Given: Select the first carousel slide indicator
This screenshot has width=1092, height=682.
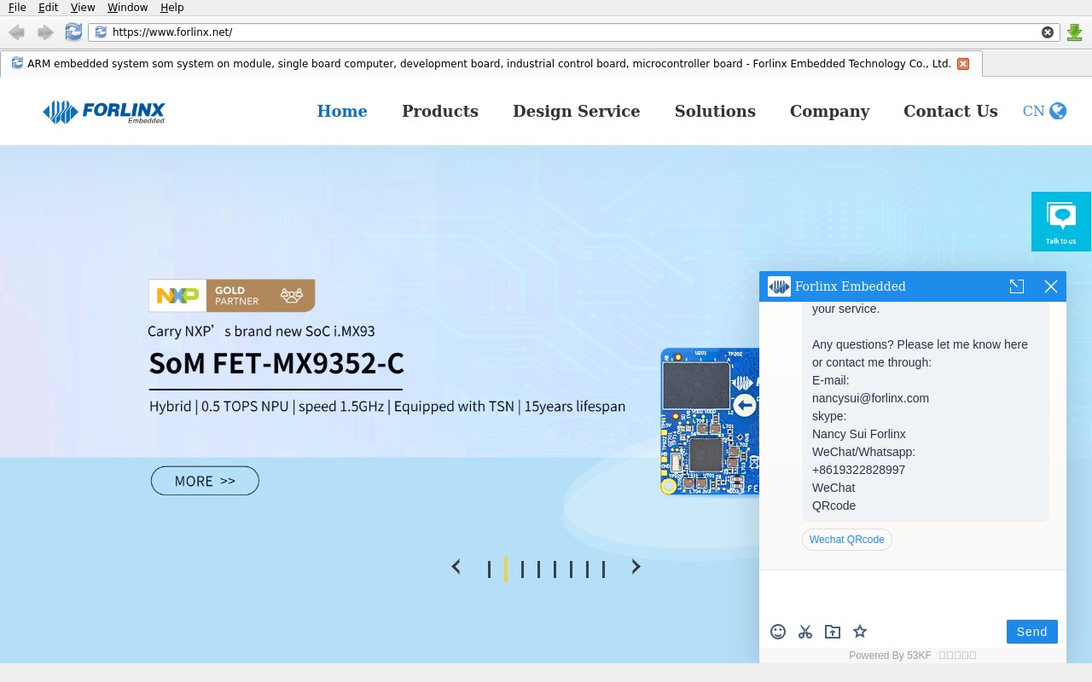Looking at the screenshot, I should (489, 569).
